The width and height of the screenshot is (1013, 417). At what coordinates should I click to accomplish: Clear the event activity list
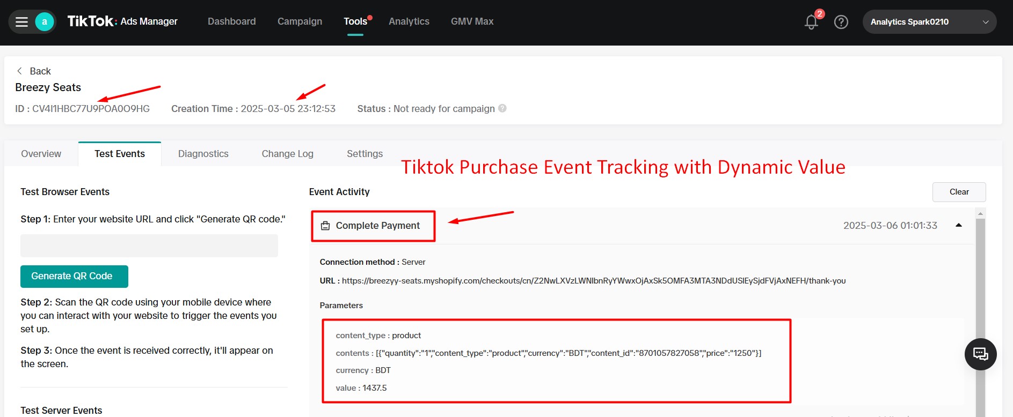[959, 192]
